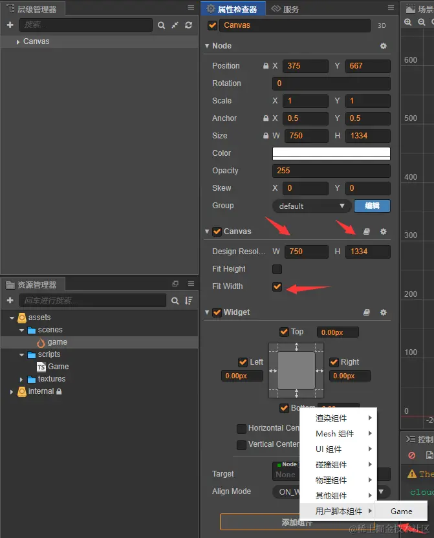Screen dimensions: 434x538
Task: Open the white Color swatch
Action: pyautogui.click(x=331, y=153)
